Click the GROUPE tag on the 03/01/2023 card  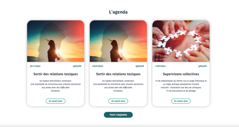coord(140,66)
